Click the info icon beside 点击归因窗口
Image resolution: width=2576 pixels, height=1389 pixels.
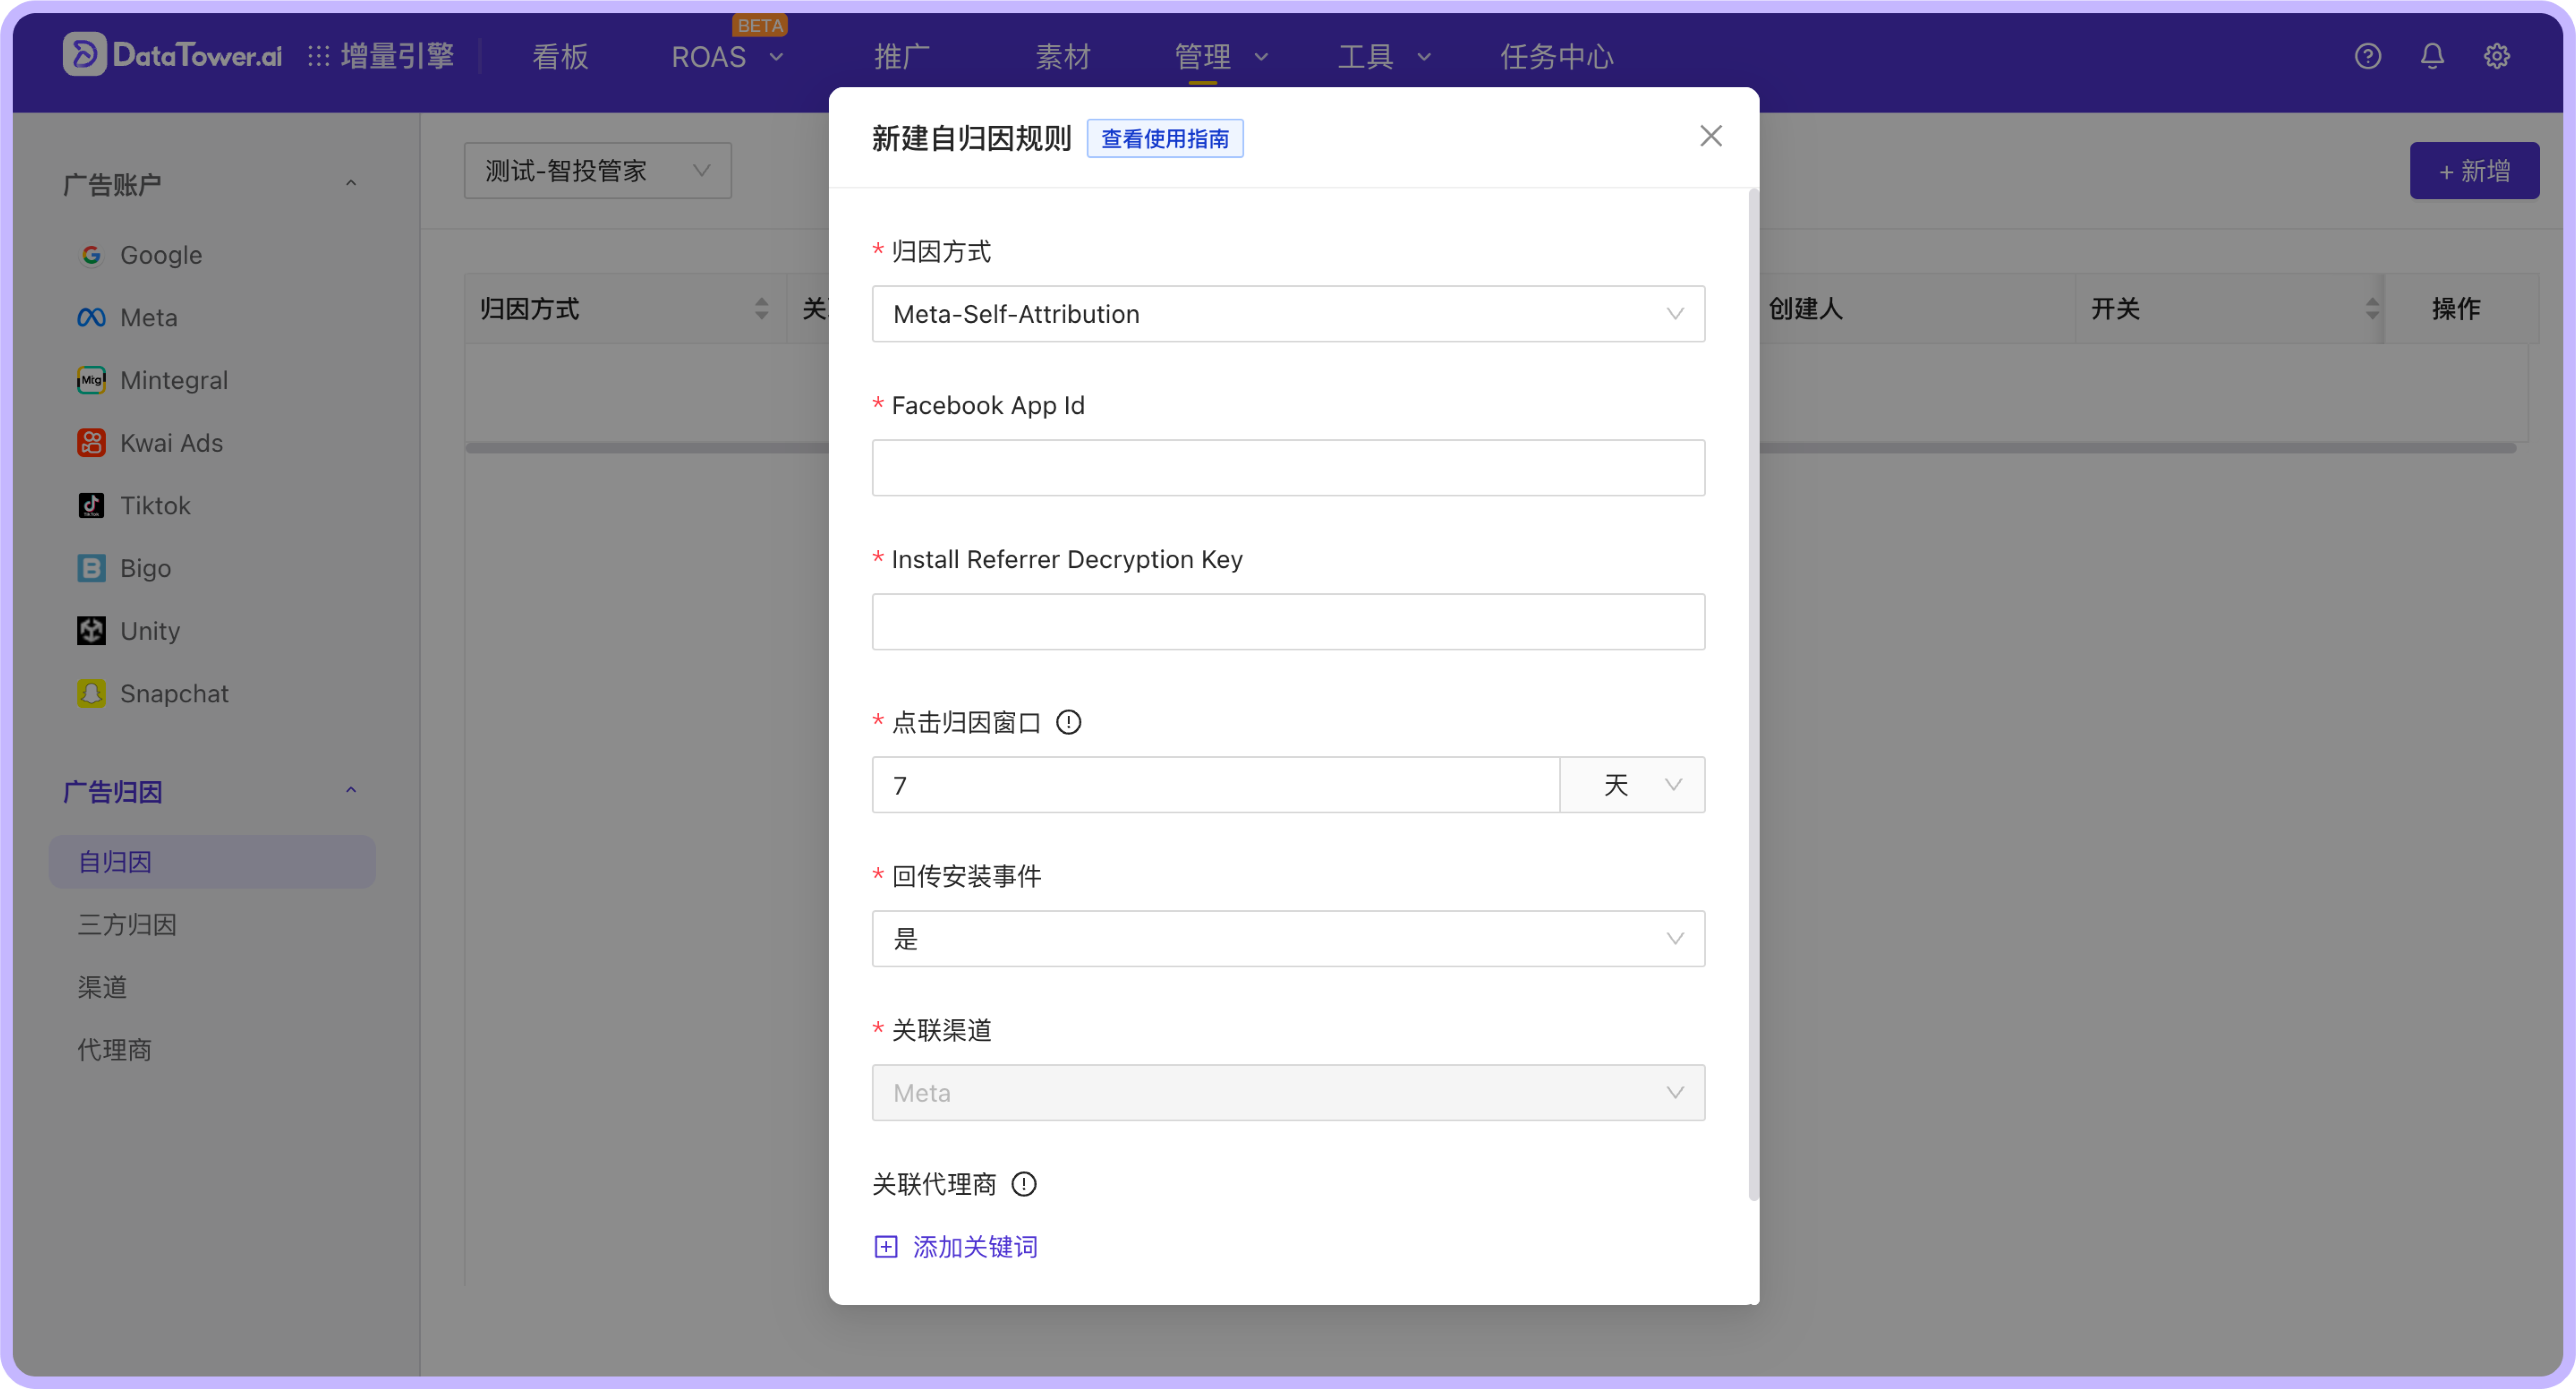[1068, 722]
